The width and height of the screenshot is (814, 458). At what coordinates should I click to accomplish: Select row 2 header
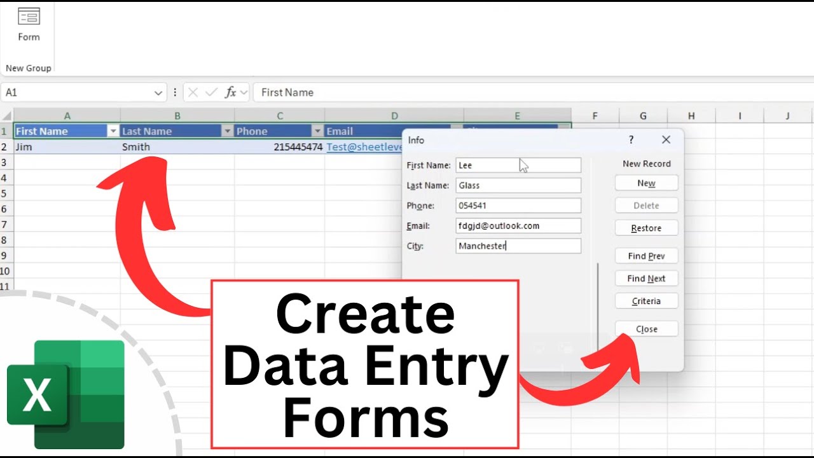pyautogui.click(x=6, y=147)
